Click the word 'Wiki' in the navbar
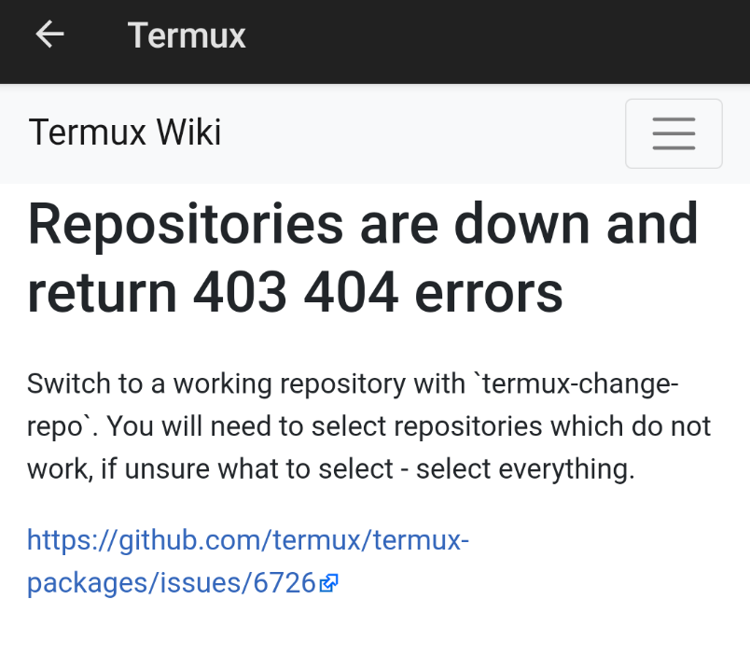Viewport: 750px width, 669px height. click(188, 132)
